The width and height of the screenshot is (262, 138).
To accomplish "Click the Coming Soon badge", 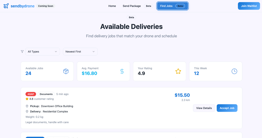I will pyautogui.click(x=45, y=6).
